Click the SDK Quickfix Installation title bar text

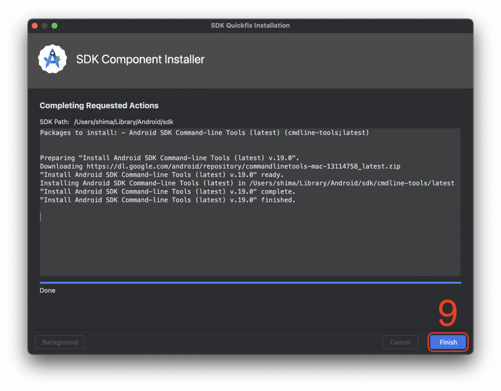pyautogui.click(x=250, y=25)
